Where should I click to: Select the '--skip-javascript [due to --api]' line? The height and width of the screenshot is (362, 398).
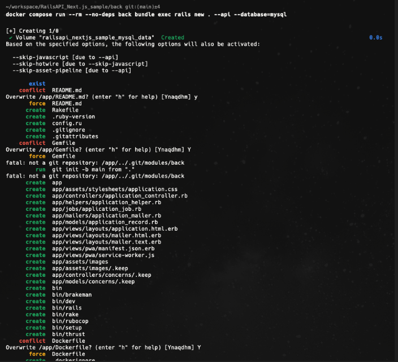66,57
